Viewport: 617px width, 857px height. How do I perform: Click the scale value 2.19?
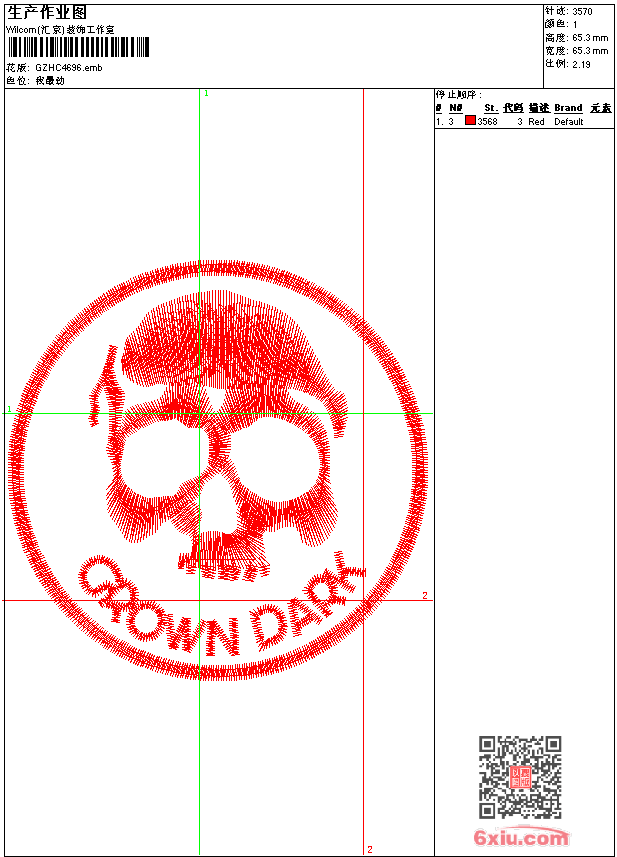(x=581, y=64)
